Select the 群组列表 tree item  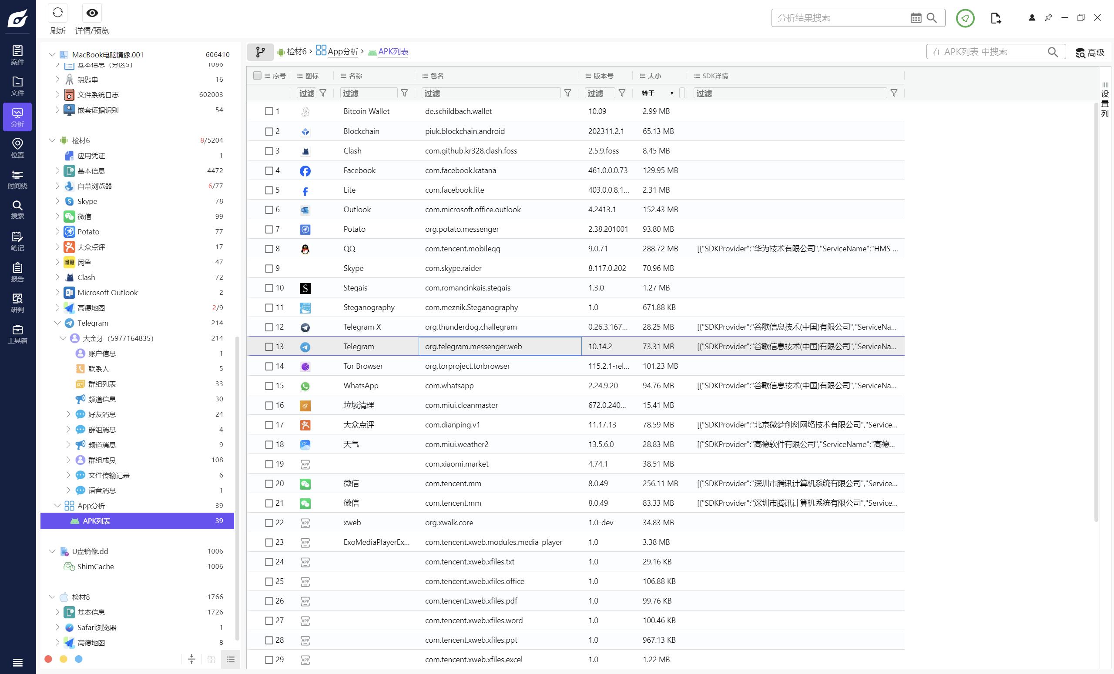tap(102, 384)
